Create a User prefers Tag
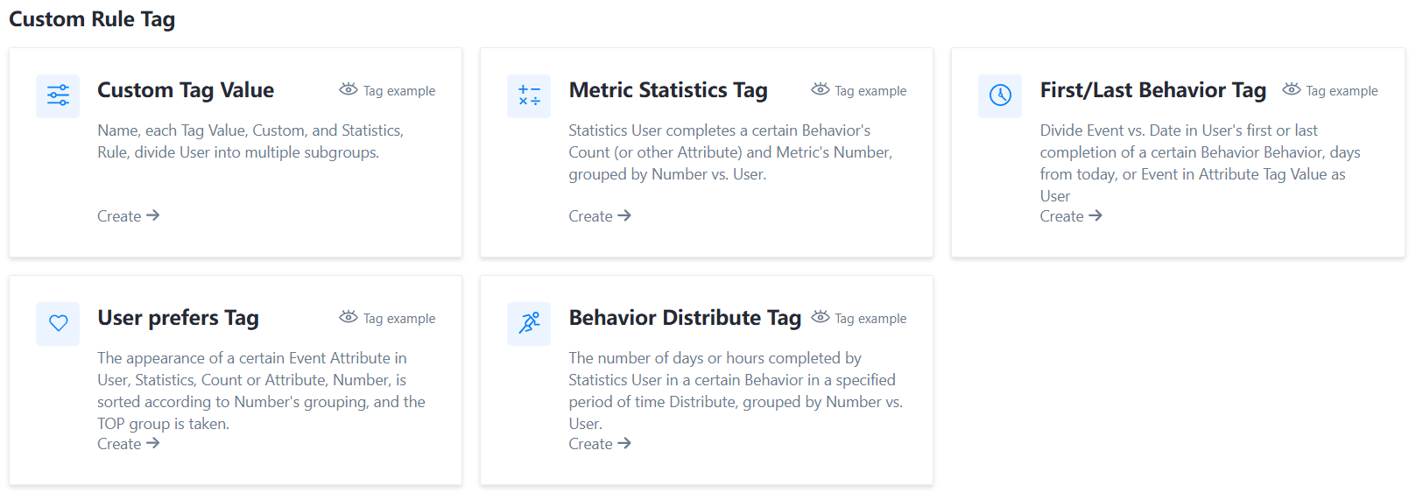 coord(128,444)
